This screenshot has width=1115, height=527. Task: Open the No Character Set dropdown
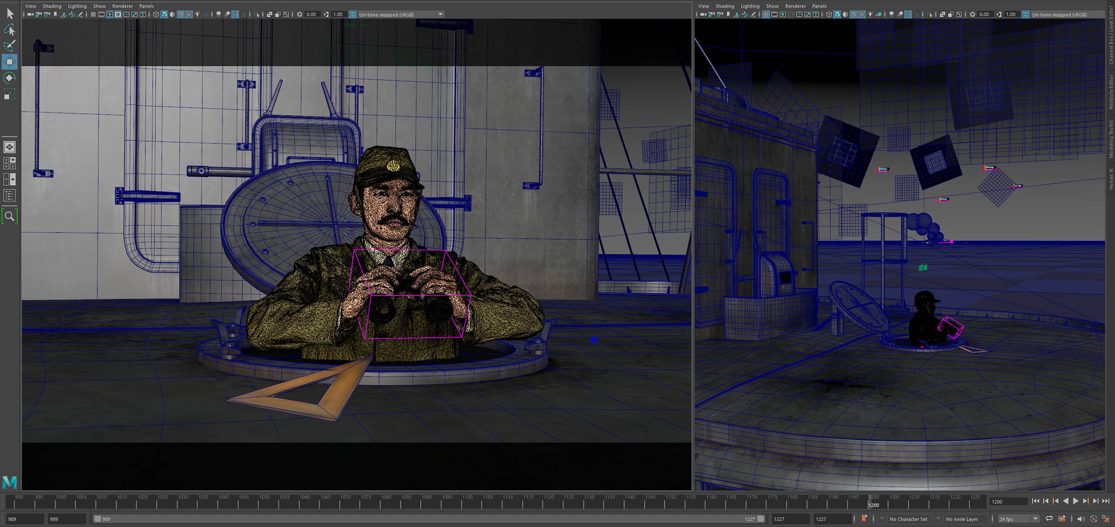coord(908,519)
